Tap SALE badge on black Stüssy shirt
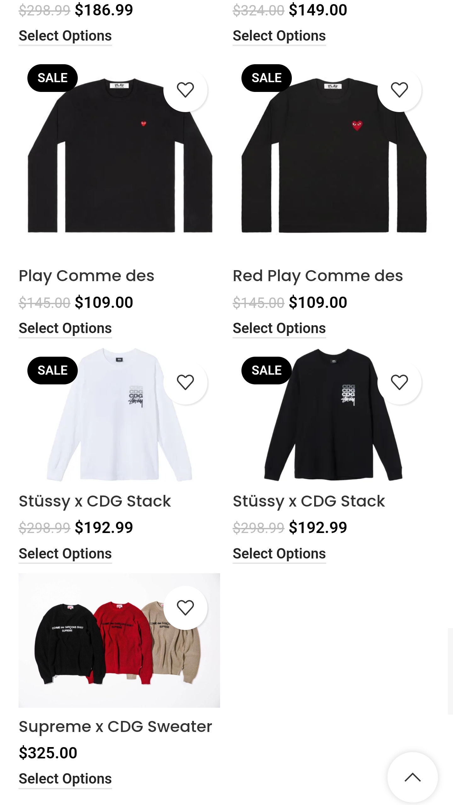This screenshot has width=453, height=805. (266, 371)
